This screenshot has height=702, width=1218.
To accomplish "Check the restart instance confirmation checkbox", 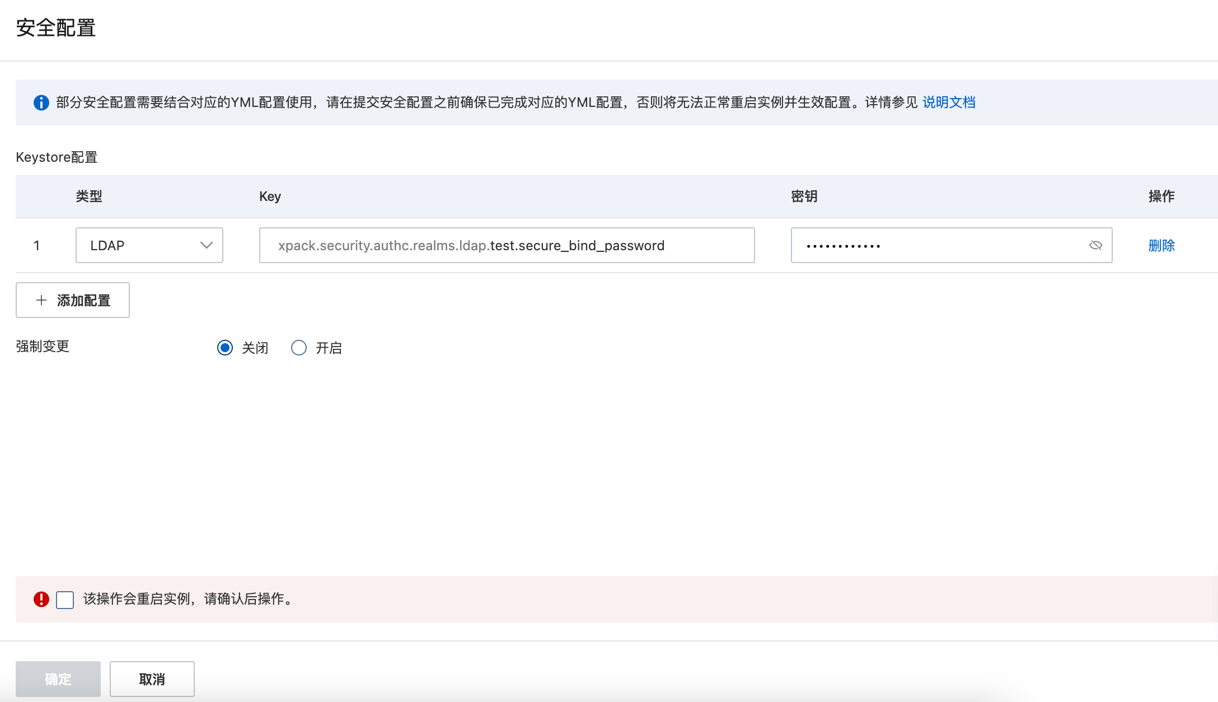I will 65,600.
